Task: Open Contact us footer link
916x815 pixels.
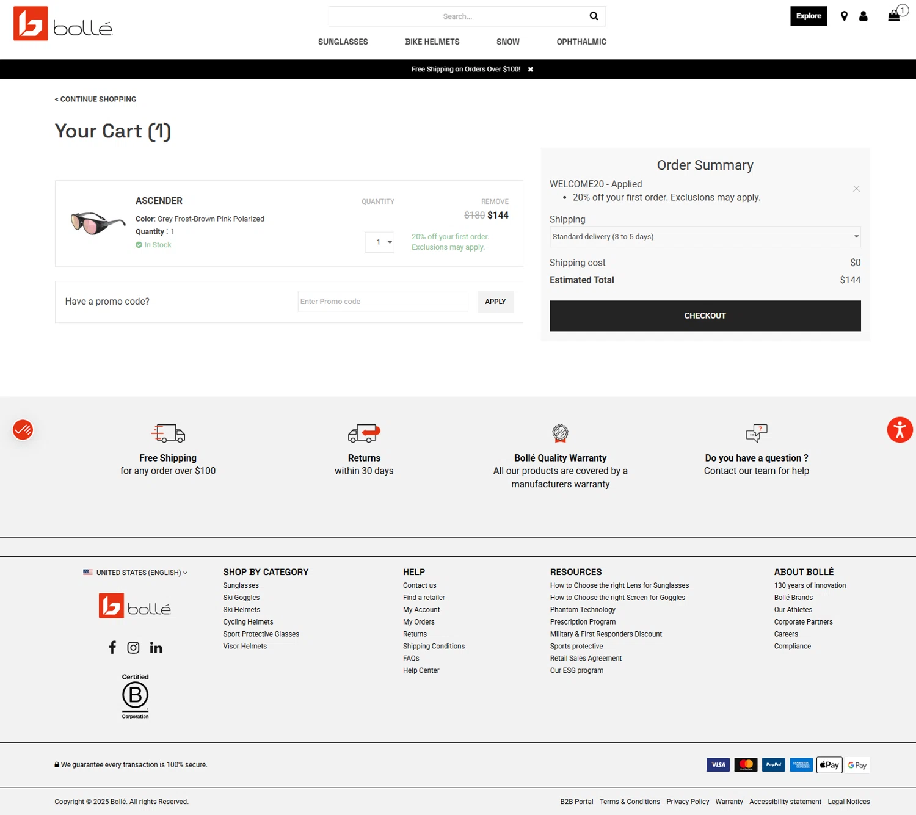Action: 420,585
